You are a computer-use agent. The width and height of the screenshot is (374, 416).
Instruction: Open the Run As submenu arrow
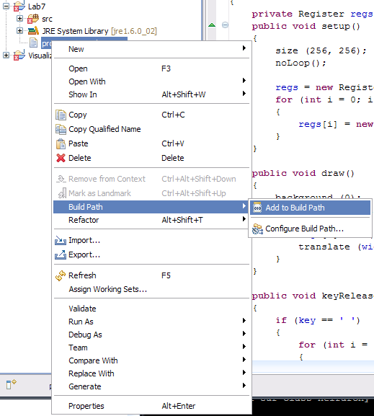click(244, 321)
